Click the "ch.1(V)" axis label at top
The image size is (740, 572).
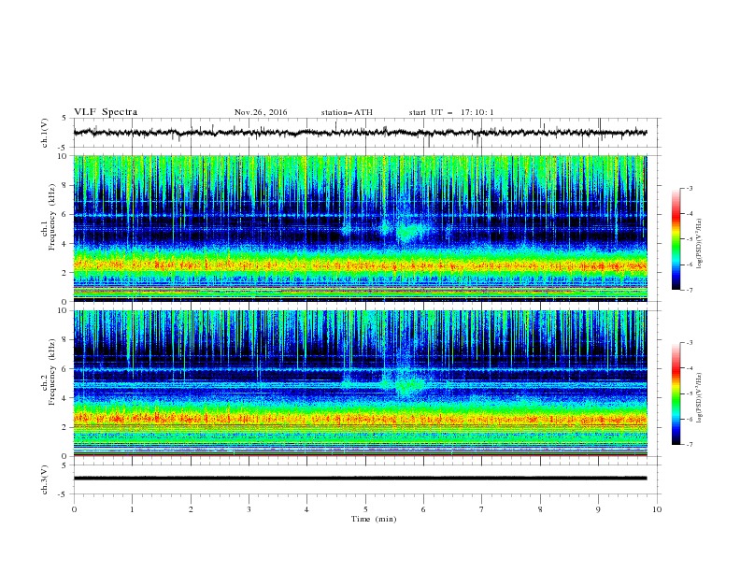click(45, 133)
